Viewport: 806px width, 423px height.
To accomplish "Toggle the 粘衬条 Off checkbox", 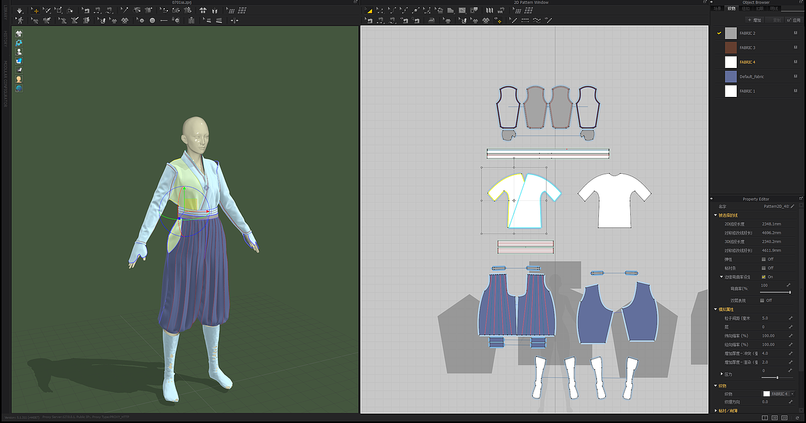I will 763,268.
